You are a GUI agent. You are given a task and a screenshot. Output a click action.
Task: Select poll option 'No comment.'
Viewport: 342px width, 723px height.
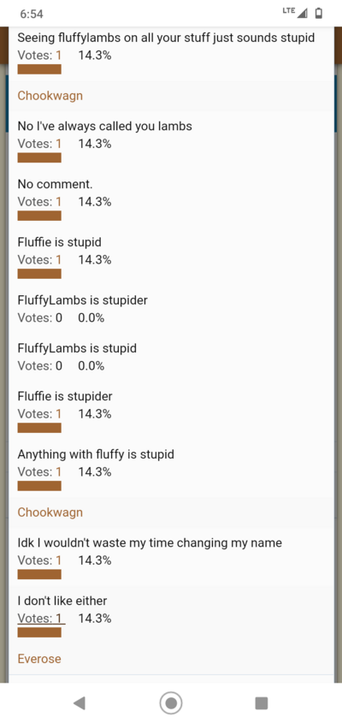pyautogui.click(x=55, y=184)
